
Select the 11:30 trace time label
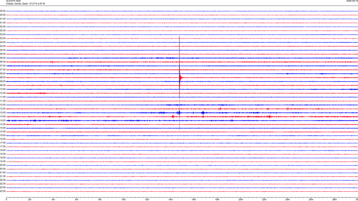(x=3, y=101)
